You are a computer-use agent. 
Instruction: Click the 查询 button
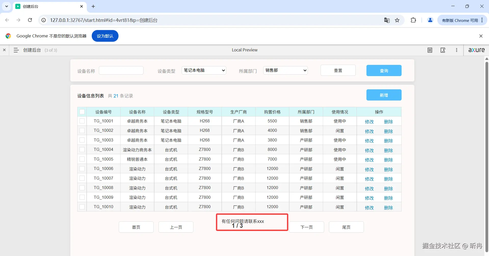point(384,70)
